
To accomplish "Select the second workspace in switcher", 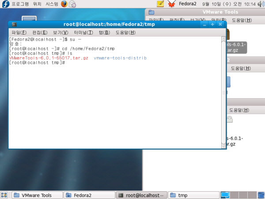I will [235, 195].
